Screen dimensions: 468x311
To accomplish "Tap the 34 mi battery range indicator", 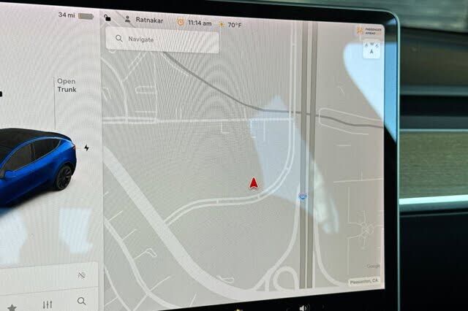I will coord(75,15).
